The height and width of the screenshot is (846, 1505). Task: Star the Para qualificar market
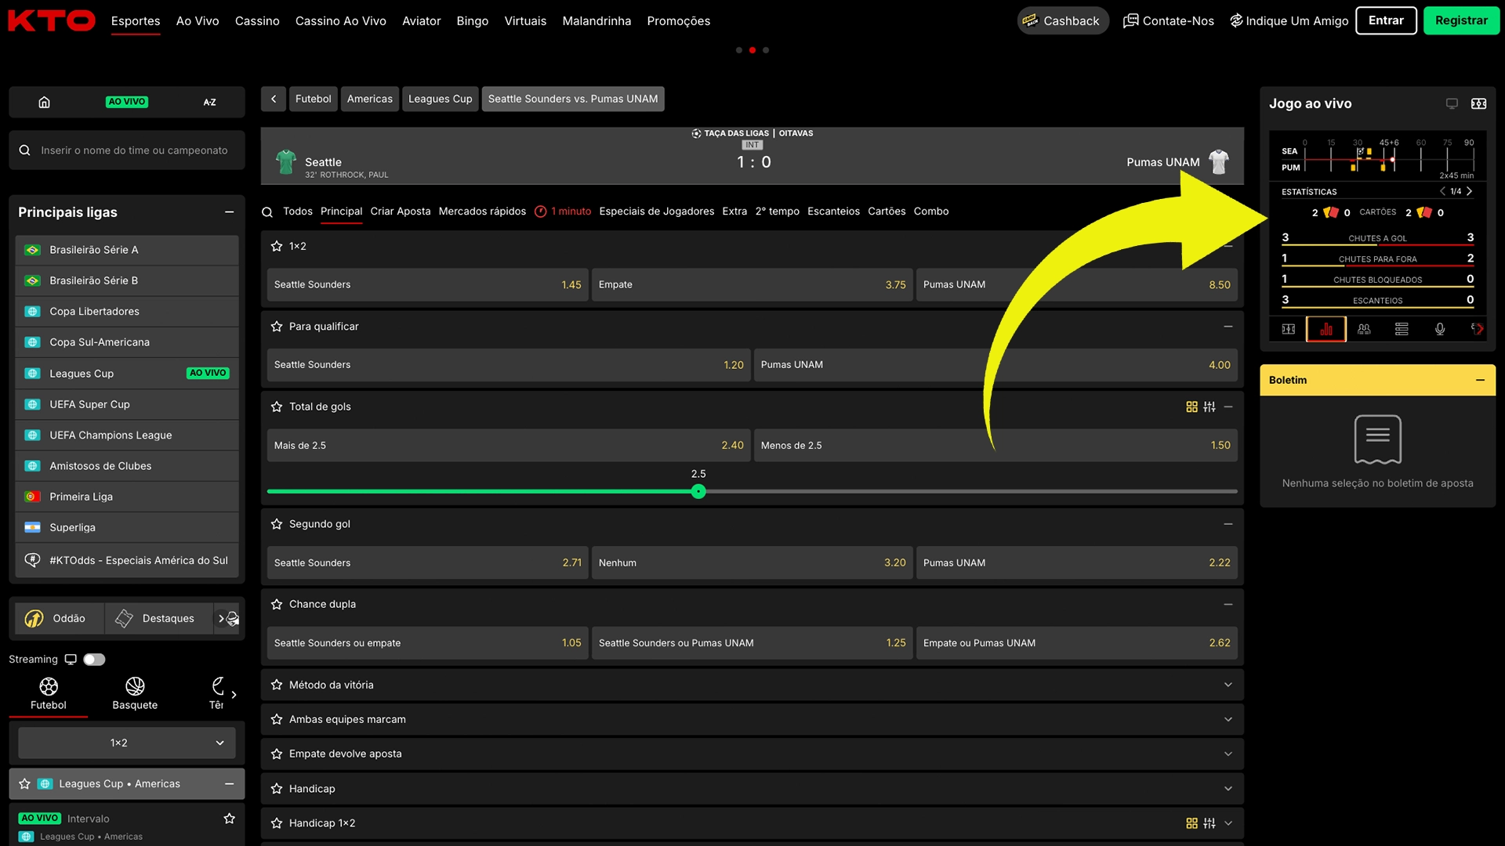coord(277,327)
